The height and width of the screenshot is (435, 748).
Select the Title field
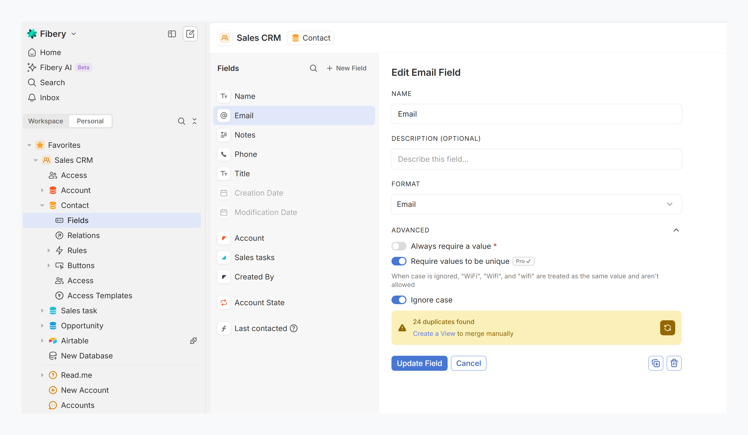point(294,173)
